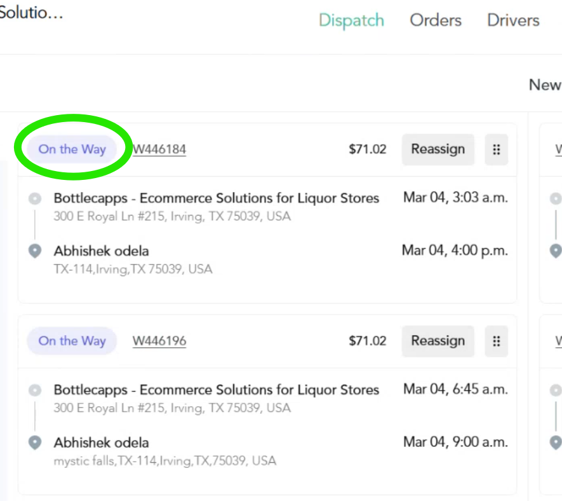Open order link W446196
This screenshot has height=501, width=562.
click(159, 341)
